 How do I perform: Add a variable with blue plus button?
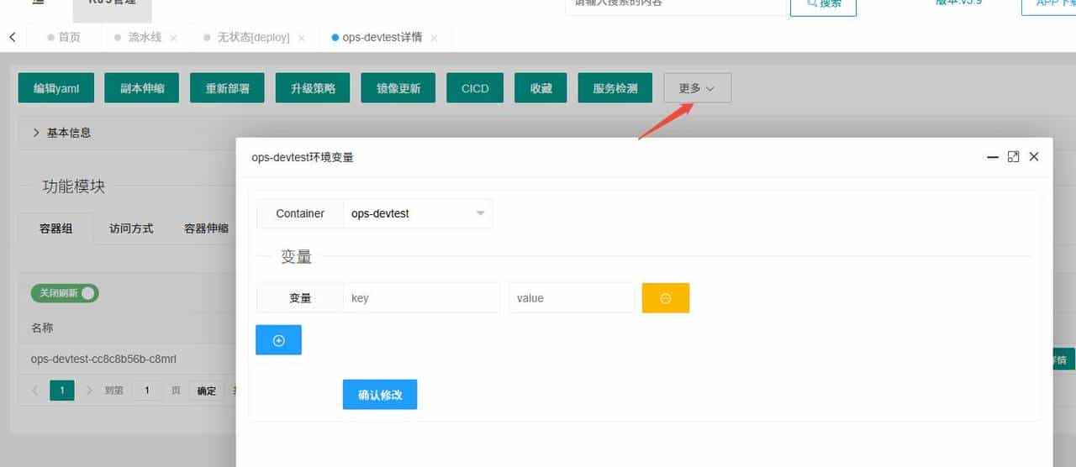pyautogui.click(x=278, y=340)
